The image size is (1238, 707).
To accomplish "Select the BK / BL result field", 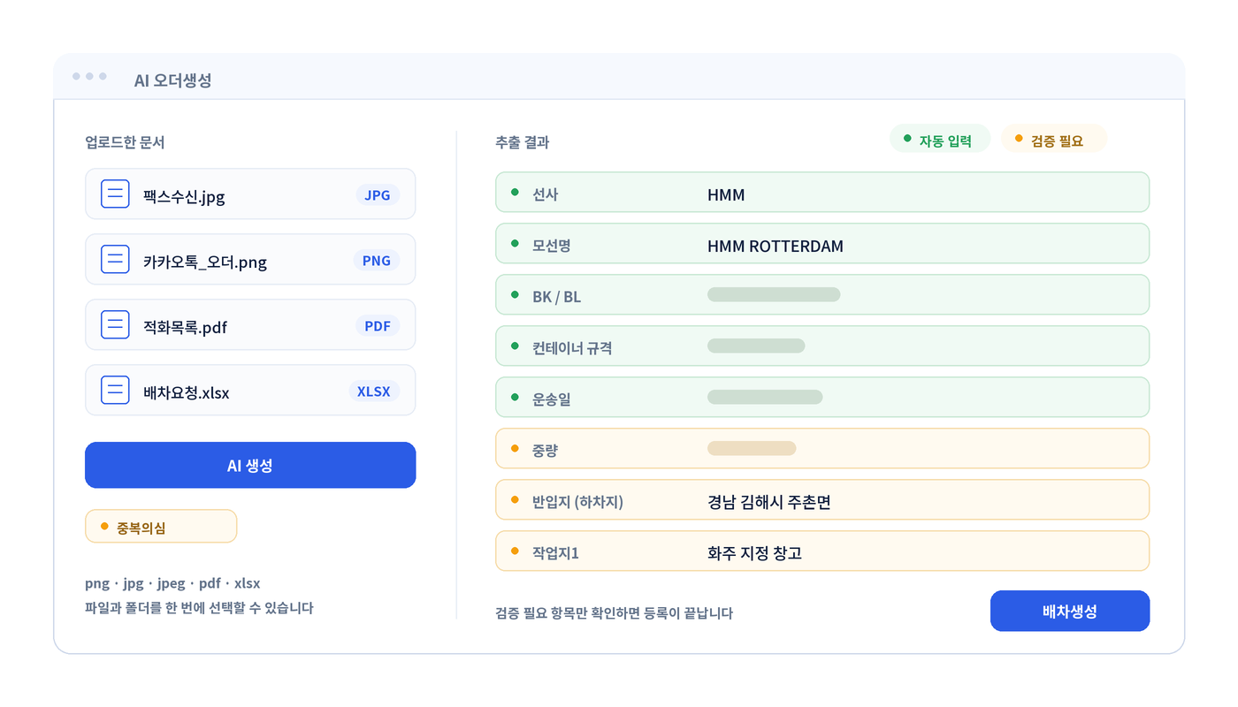I will click(822, 294).
